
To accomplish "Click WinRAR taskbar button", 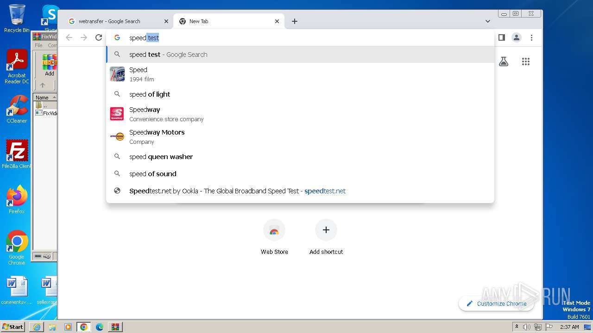I will 115,327.
